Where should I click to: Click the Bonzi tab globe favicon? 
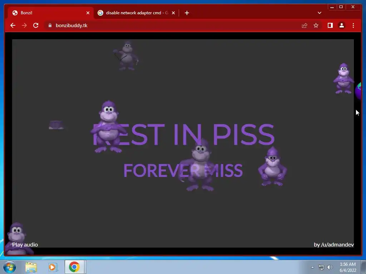click(15, 13)
